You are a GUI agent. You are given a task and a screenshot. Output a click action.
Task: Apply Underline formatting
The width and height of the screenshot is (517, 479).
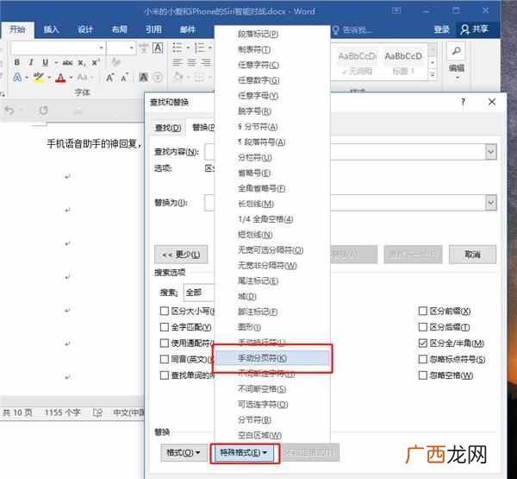click(x=46, y=62)
